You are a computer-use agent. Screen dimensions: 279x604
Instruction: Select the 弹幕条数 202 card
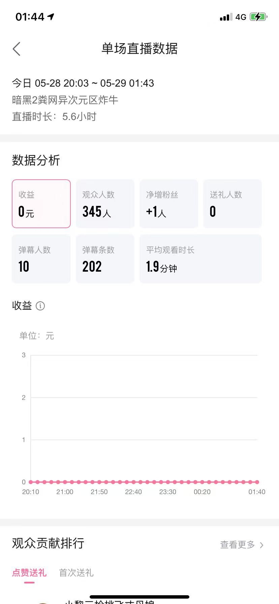click(105, 259)
